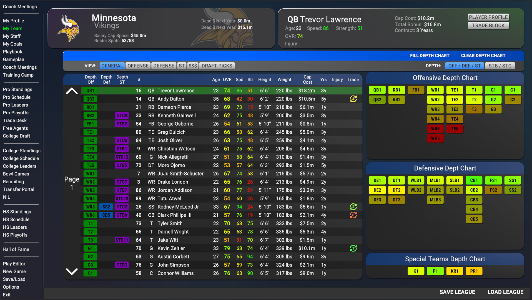Click the trade icon for Rodney McLeod Jr
The height and width of the screenshot is (300, 532).
click(x=353, y=207)
